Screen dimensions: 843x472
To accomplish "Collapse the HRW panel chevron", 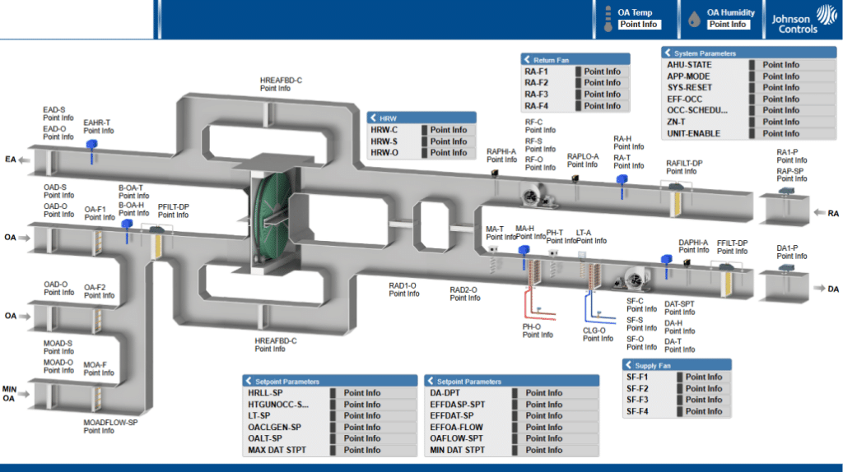I will 374,118.
